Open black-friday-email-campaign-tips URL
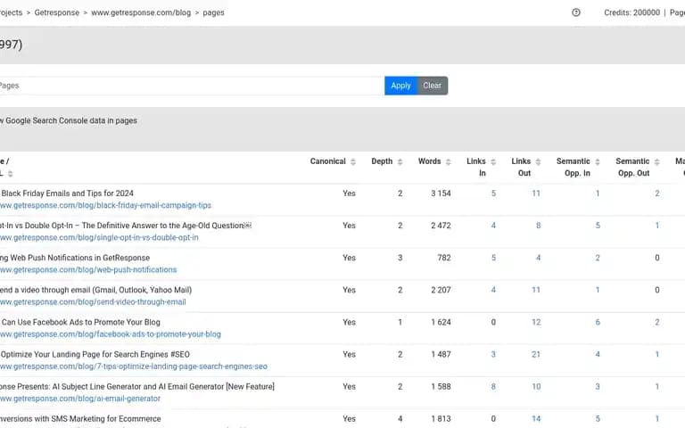The width and height of the screenshot is (685, 428). [x=105, y=205]
